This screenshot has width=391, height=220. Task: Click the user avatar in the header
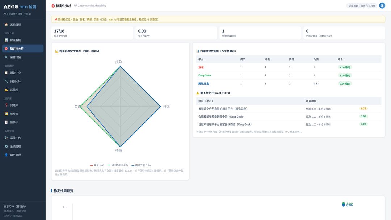tap(382, 5)
